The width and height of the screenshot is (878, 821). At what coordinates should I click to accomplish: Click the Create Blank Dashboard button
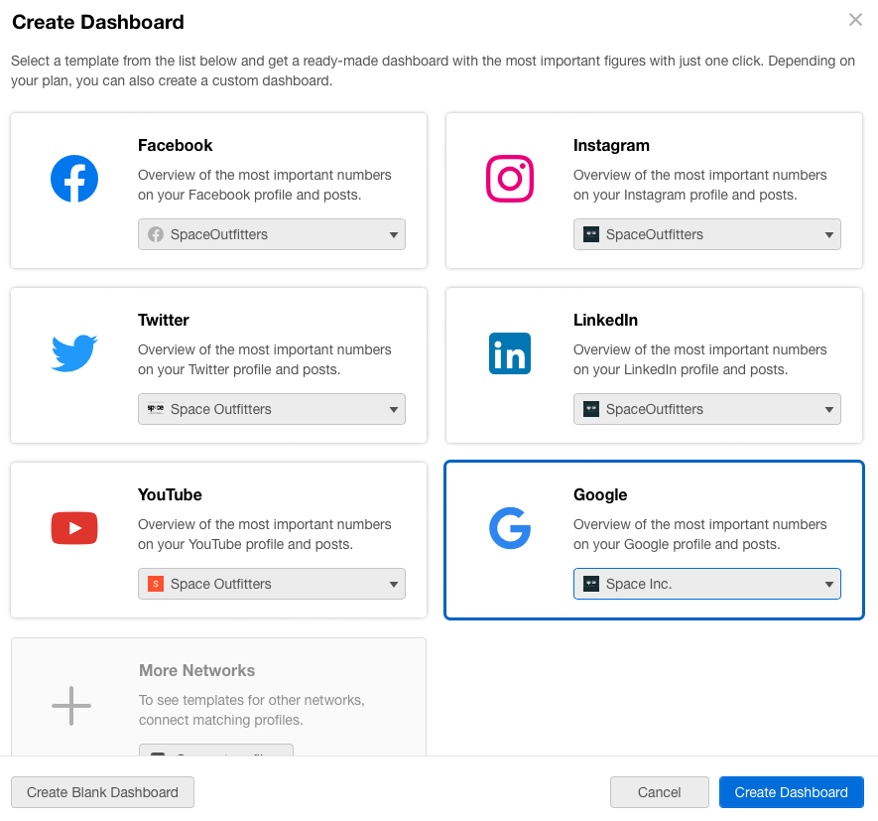point(102,792)
